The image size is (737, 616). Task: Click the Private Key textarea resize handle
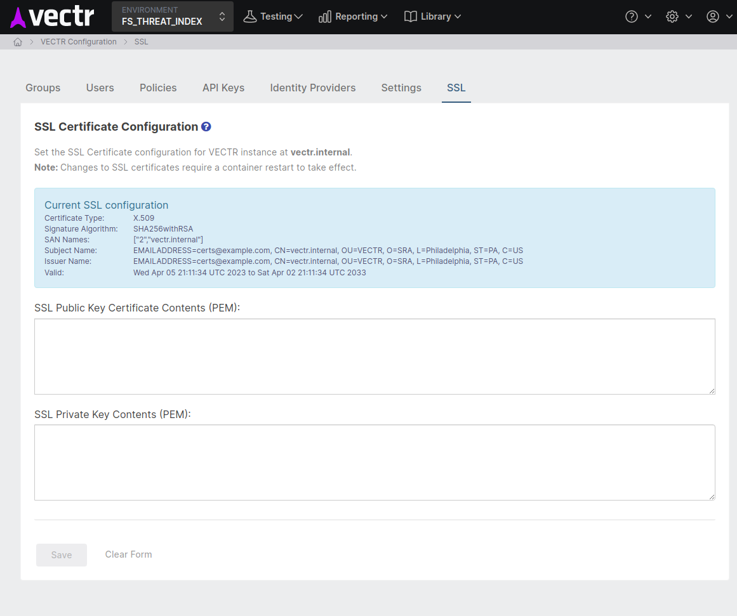tap(712, 497)
